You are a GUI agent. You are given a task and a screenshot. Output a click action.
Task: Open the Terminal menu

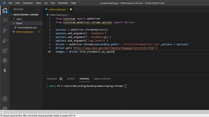point(63,3)
